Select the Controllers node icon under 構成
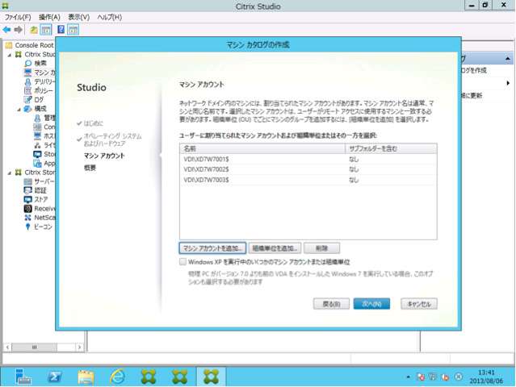 click(x=37, y=127)
